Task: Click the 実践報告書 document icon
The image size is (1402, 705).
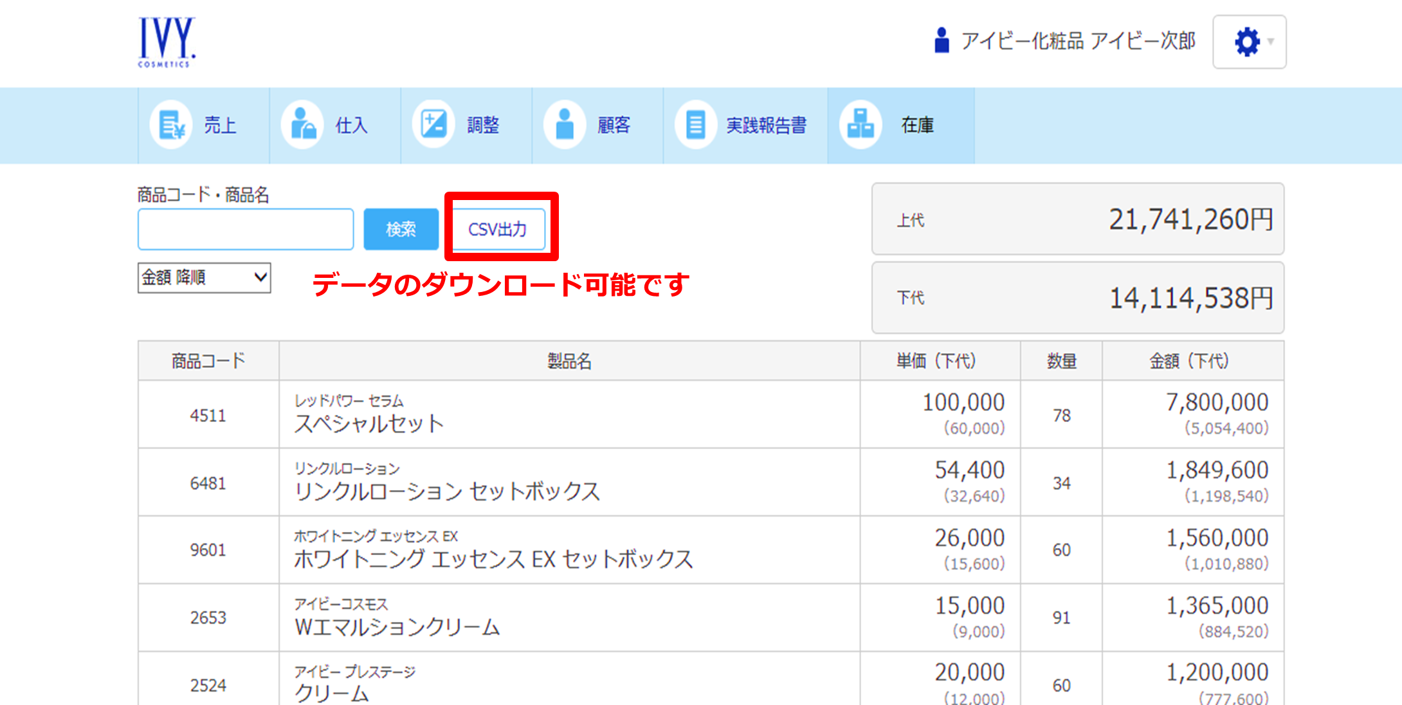Action: click(695, 125)
